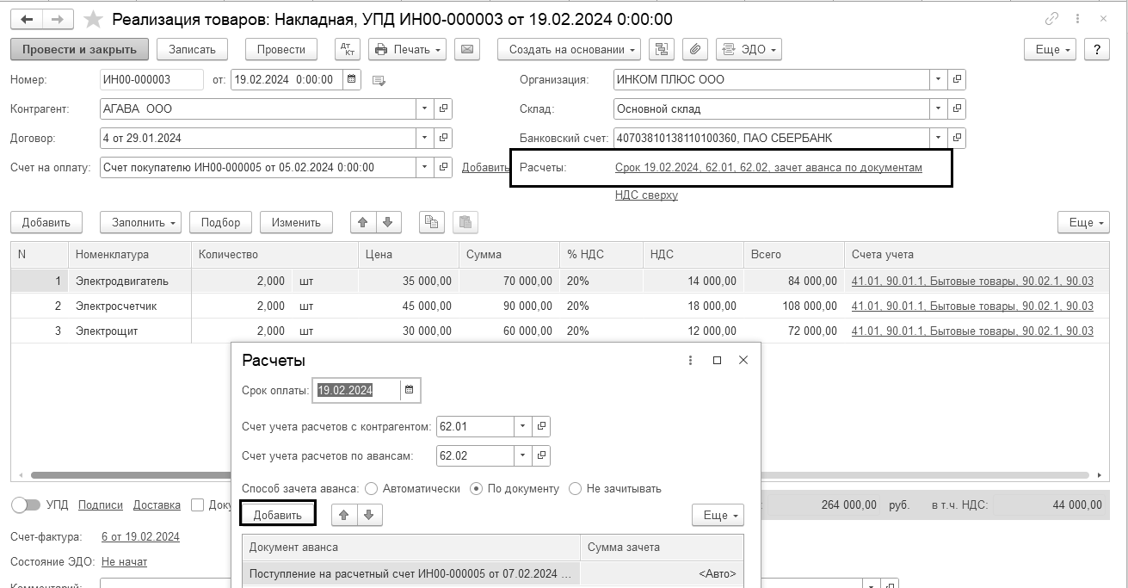Open invoice link 6 от 19.02.2024
The image size is (1128, 588).
click(x=140, y=536)
